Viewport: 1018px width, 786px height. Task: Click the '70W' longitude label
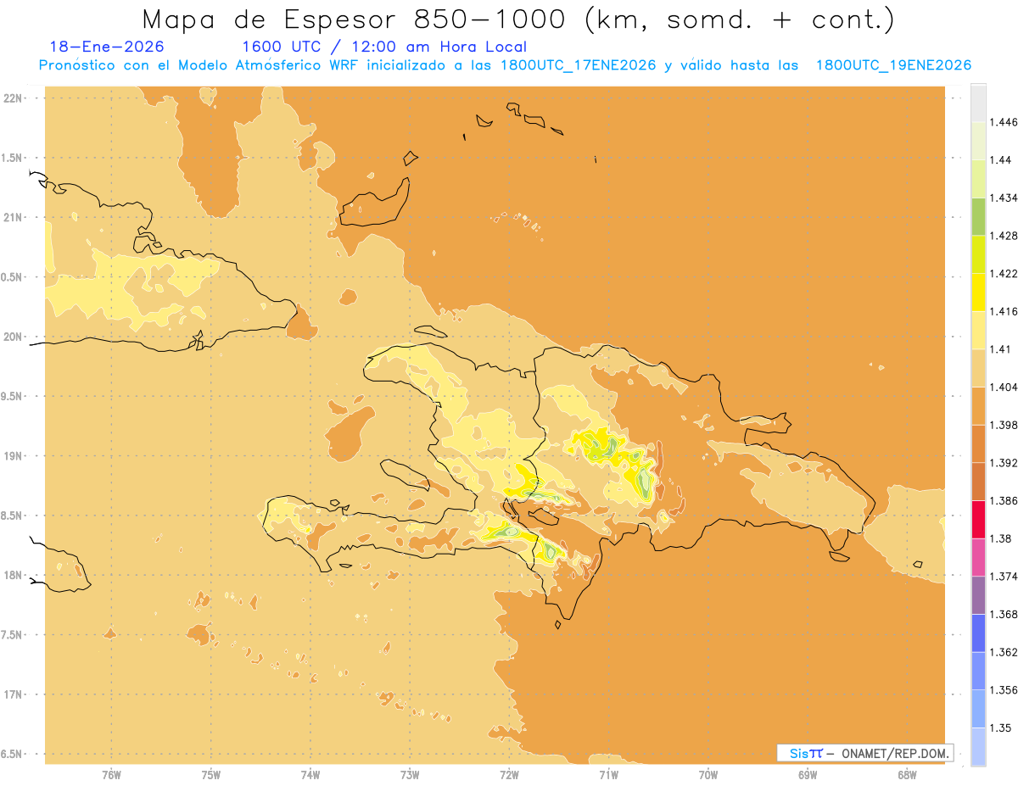pyautogui.click(x=708, y=775)
